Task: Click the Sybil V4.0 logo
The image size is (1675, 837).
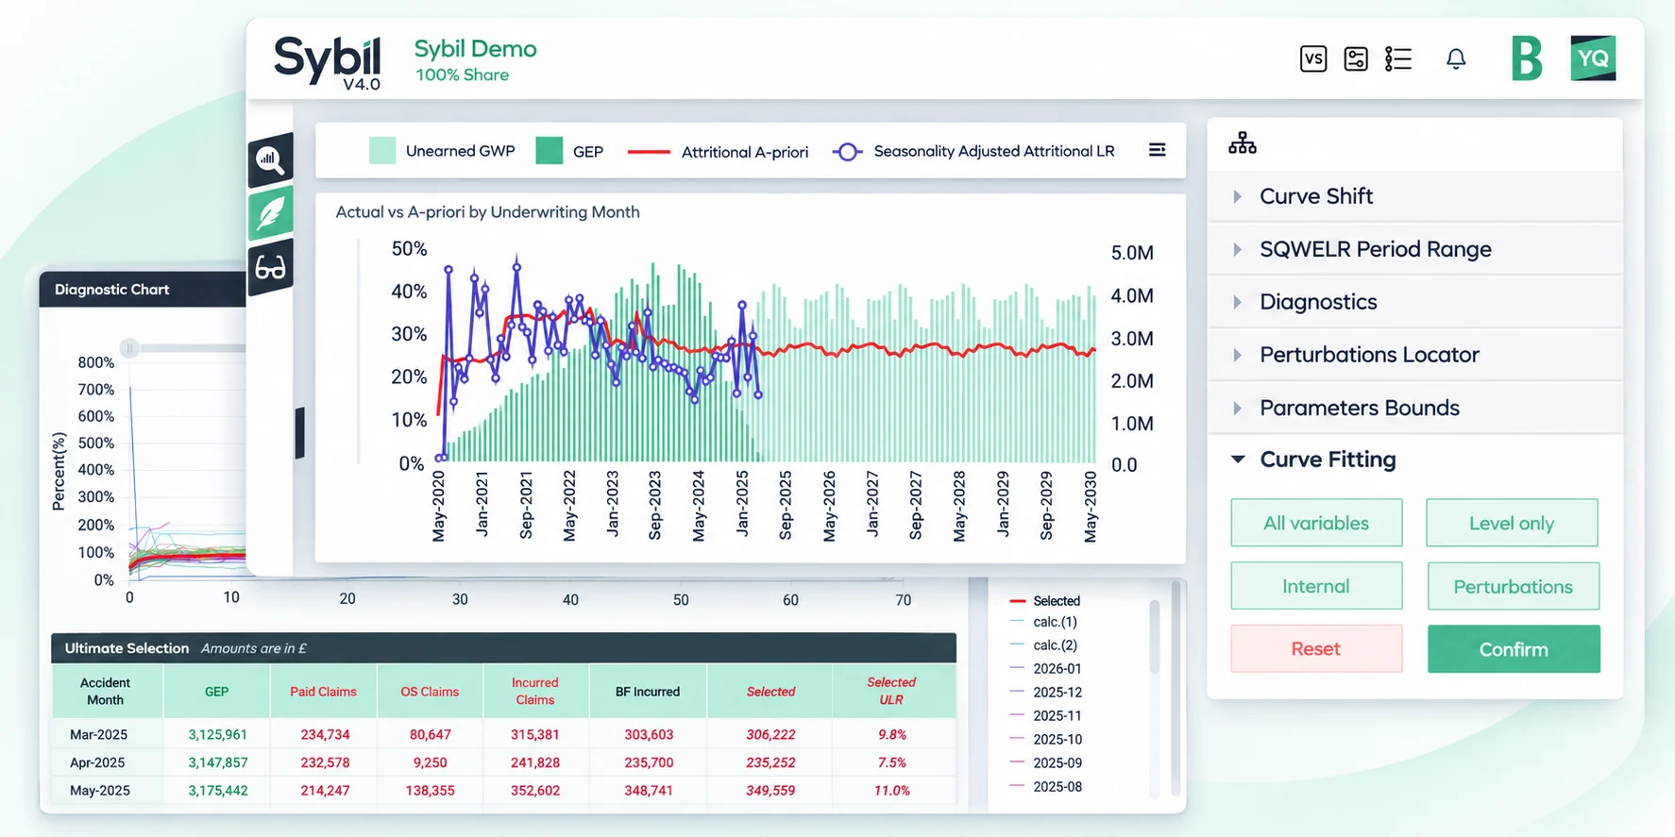Action: click(328, 62)
